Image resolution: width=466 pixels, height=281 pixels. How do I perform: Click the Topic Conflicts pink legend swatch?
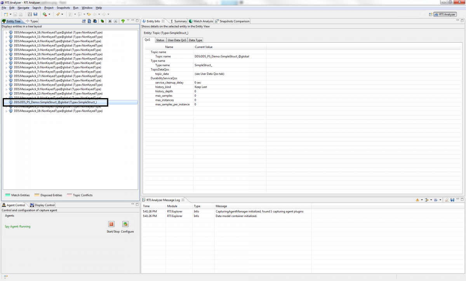70,195
